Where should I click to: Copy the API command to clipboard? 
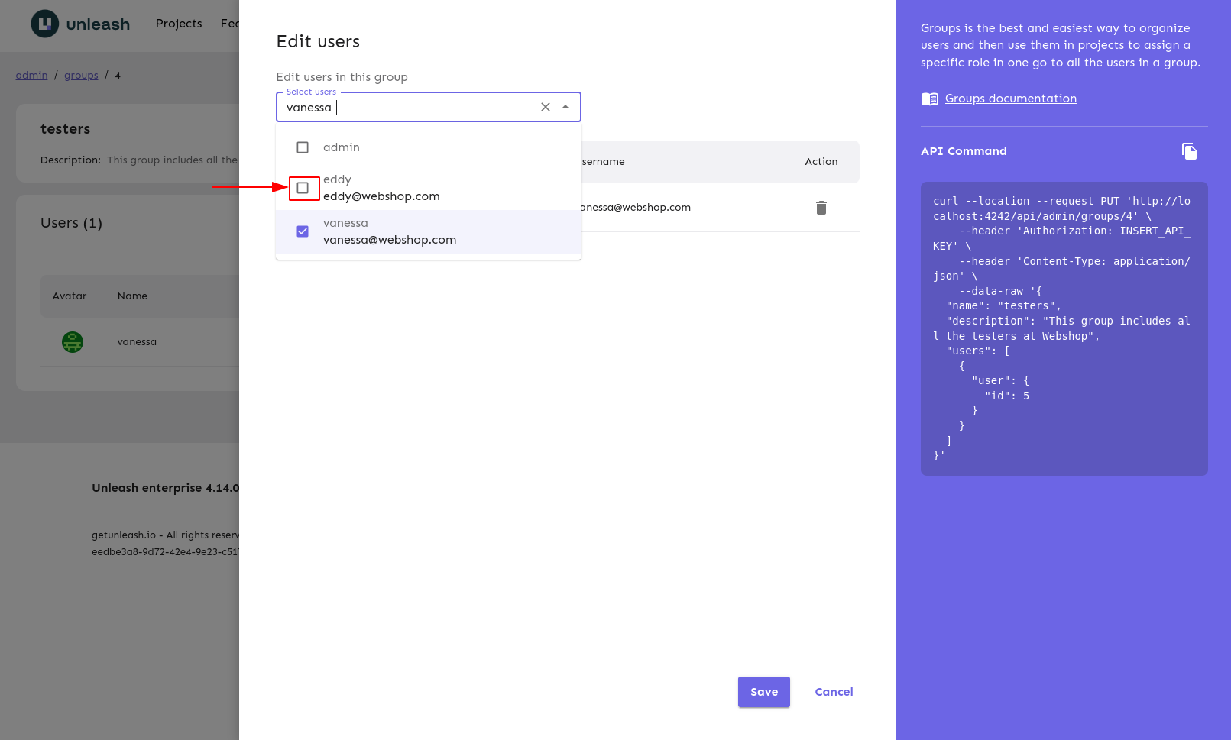[1189, 151]
